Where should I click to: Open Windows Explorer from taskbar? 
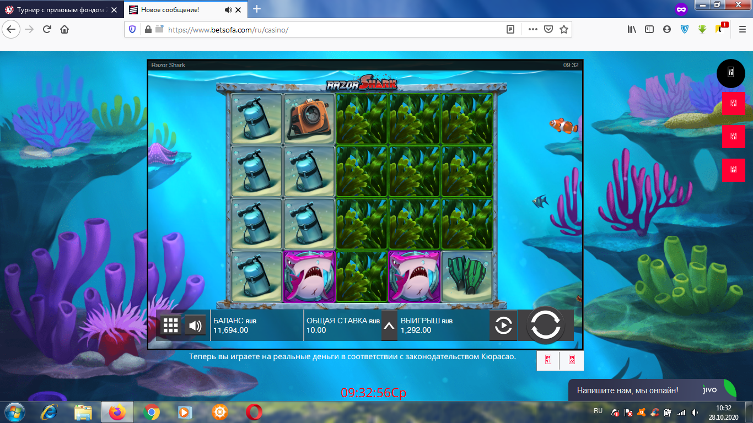(84, 412)
